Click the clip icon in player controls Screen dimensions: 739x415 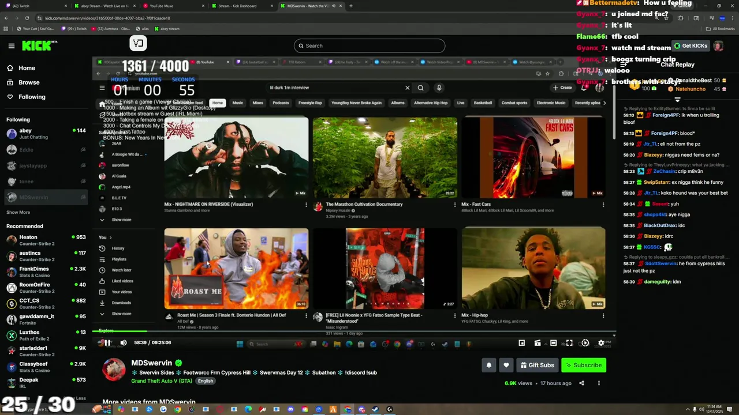point(538,343)
